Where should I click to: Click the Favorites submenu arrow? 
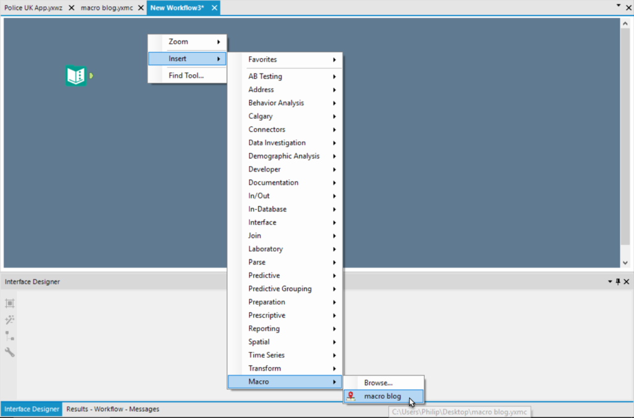(x=334, y=59)
